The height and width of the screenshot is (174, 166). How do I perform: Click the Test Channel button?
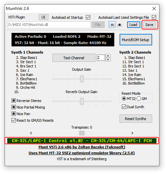[74, 58]
